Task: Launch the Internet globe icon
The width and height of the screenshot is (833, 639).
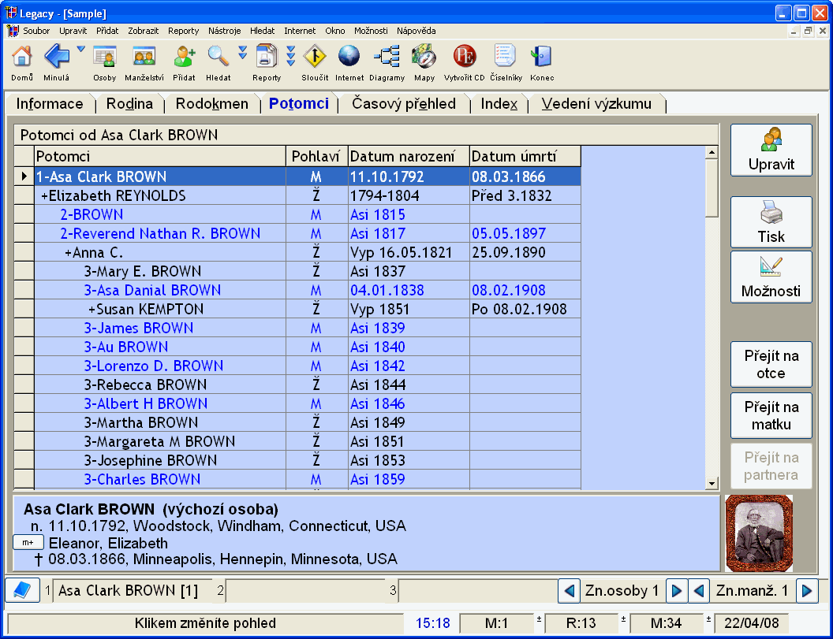Action: tap(349, 58)
